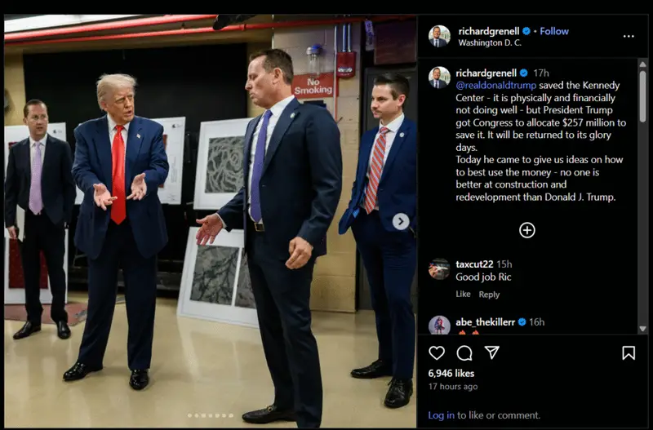Image resolution: width=653 pixels, height=430 pixels.
Task: Open the three-dot more options menu
Action: pyautogui.click(x=629, y=36)
